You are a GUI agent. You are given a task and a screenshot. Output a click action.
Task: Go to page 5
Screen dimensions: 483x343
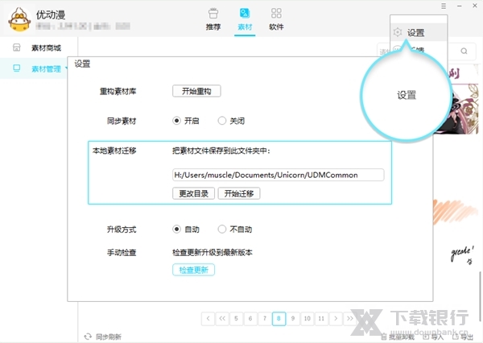tap(236, 319)
